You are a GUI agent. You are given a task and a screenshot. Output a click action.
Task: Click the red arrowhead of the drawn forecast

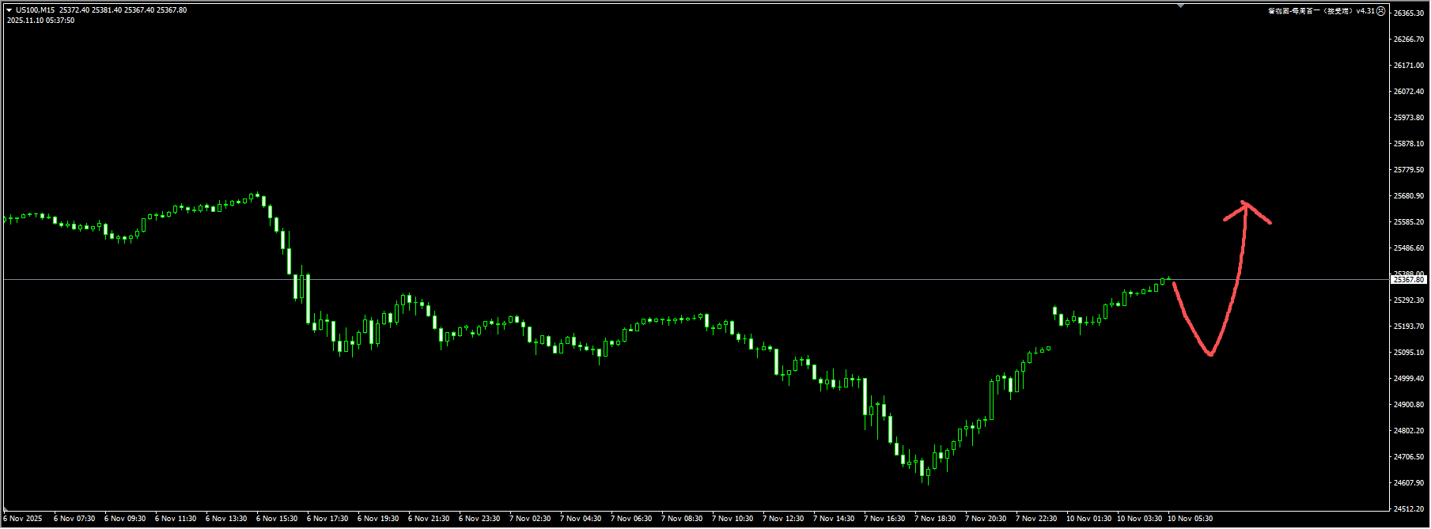[x=1245, y=206]
